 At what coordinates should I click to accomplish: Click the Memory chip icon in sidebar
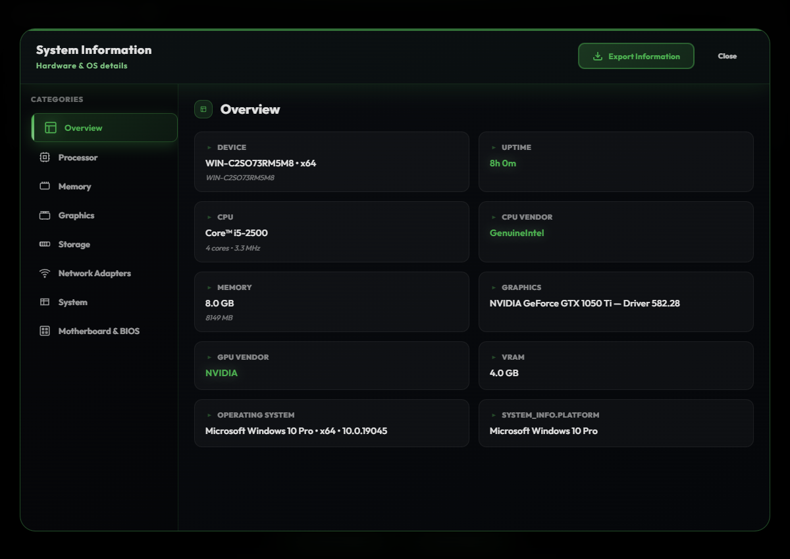tap(46, 186)
